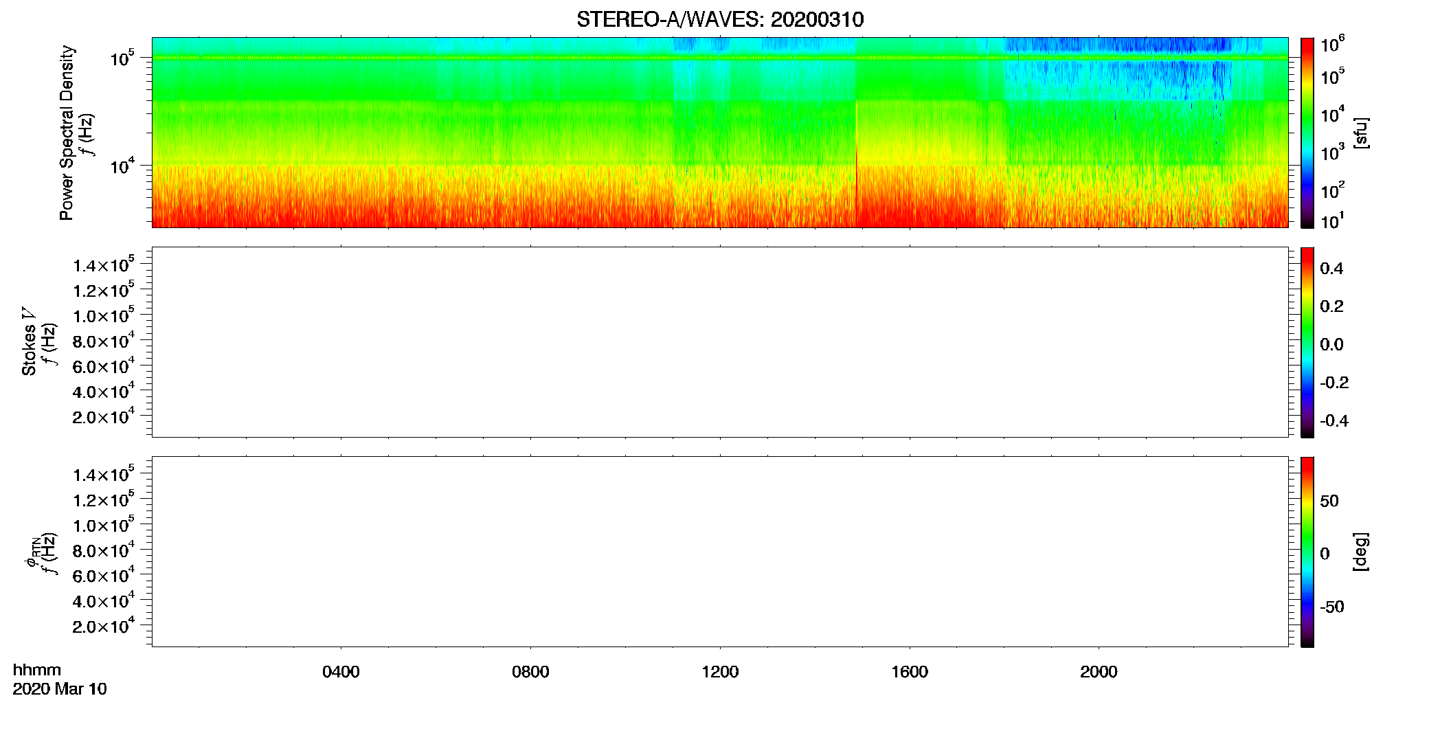This screenshot has width=1440, height=742.
Task: Select "0.2" on the Stokes V color bar
Action: [x=1331, y=306]
